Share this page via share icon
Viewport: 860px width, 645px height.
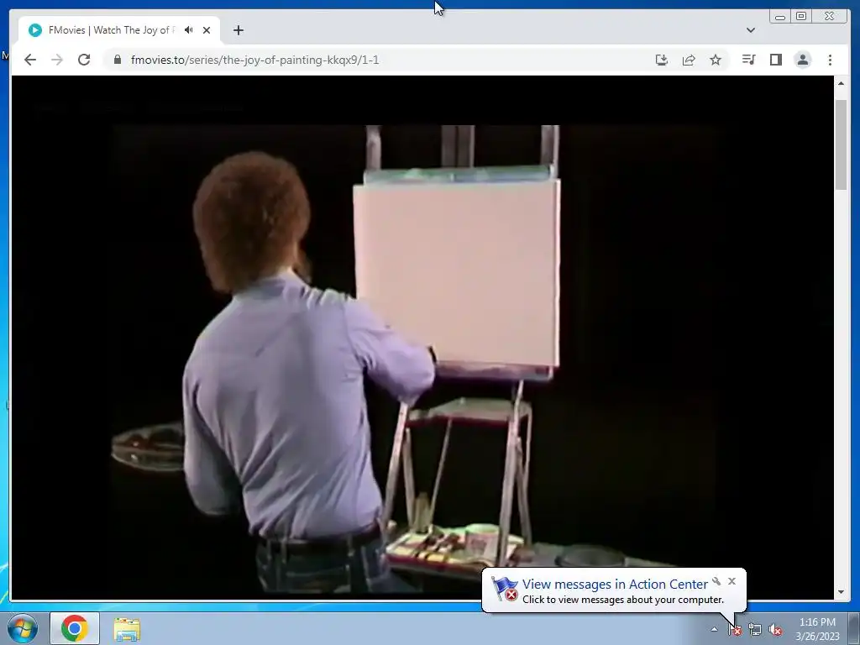click(689, 60)
